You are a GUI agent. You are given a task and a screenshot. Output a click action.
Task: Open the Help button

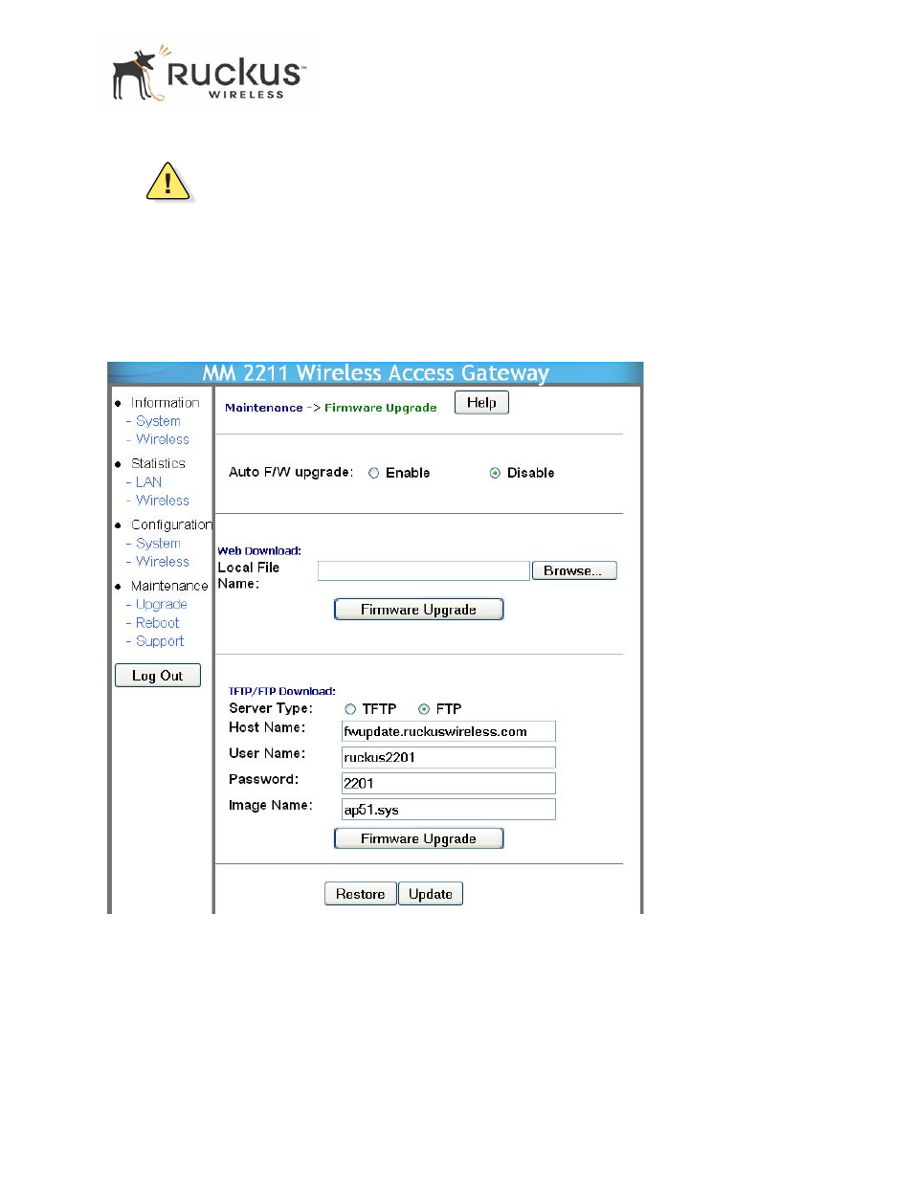(481, 403)
